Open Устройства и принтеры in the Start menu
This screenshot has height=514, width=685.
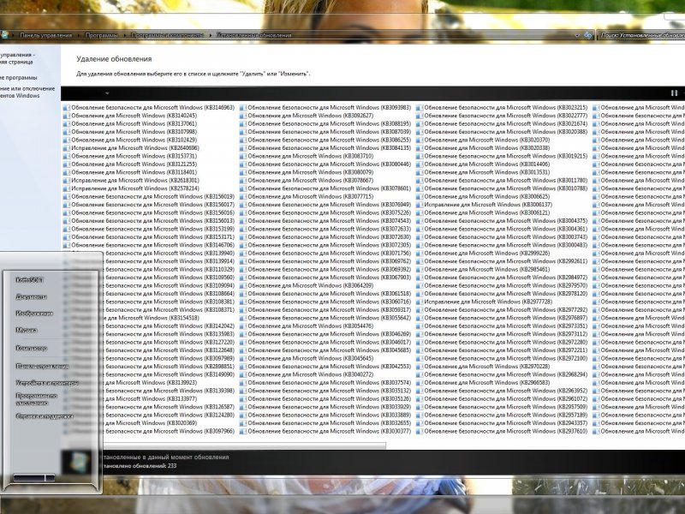click(47, 383)
